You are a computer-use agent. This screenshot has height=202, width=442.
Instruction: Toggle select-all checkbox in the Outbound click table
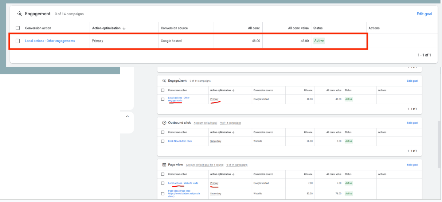point(163,132)
